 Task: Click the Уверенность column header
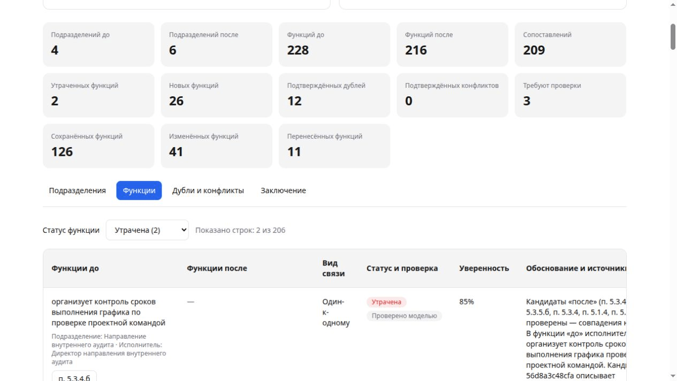point(484,269)
